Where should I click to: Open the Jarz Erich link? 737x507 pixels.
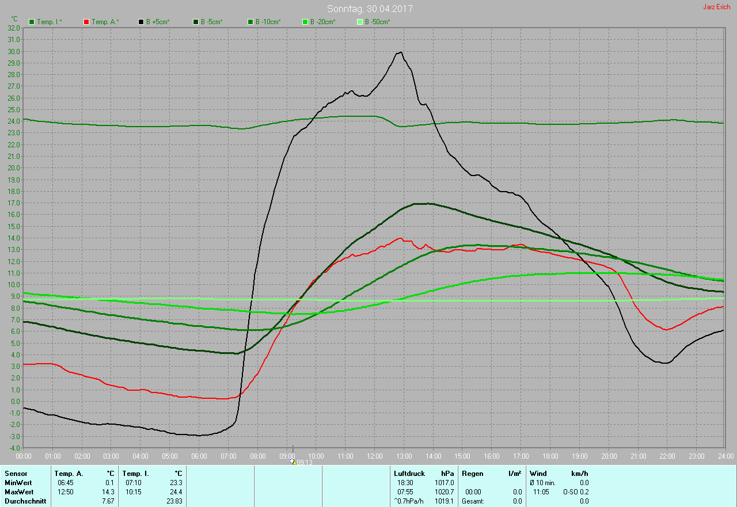(x=716, y=7)
